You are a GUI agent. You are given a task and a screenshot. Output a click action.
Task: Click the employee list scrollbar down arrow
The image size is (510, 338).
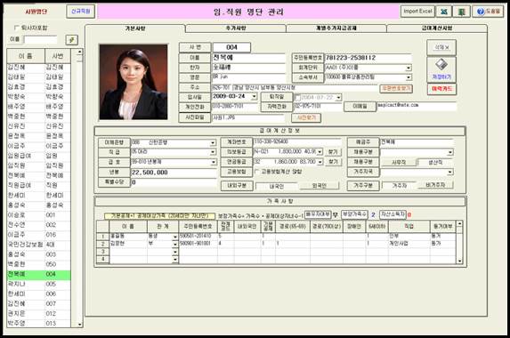click(79, 324)
